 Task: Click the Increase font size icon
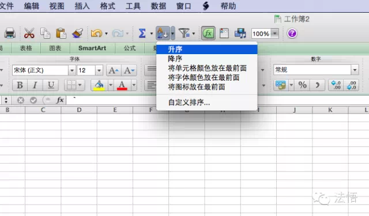point(114,70)
